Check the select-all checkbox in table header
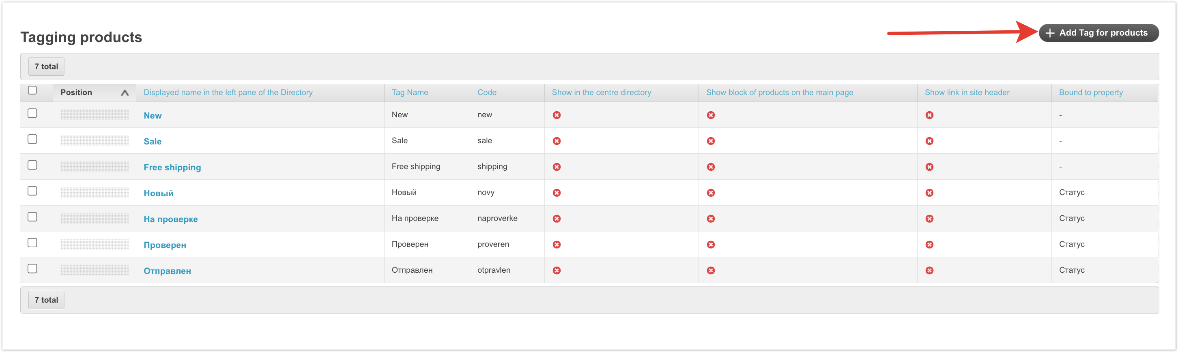Viewport: 1178px width, 352px height. click(32, 90)
